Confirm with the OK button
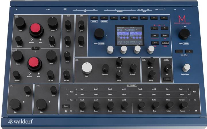The image size is (207, 129). coord(164,28)
